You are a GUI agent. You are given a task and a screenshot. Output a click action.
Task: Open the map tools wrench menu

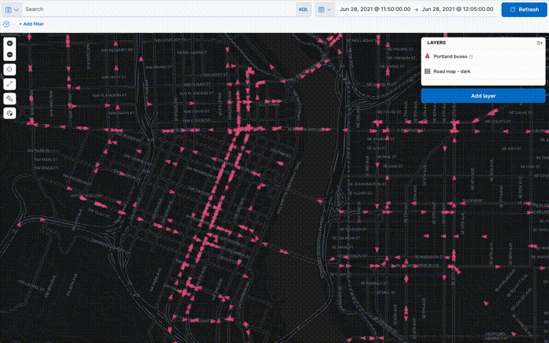click(x=10, y=98)
